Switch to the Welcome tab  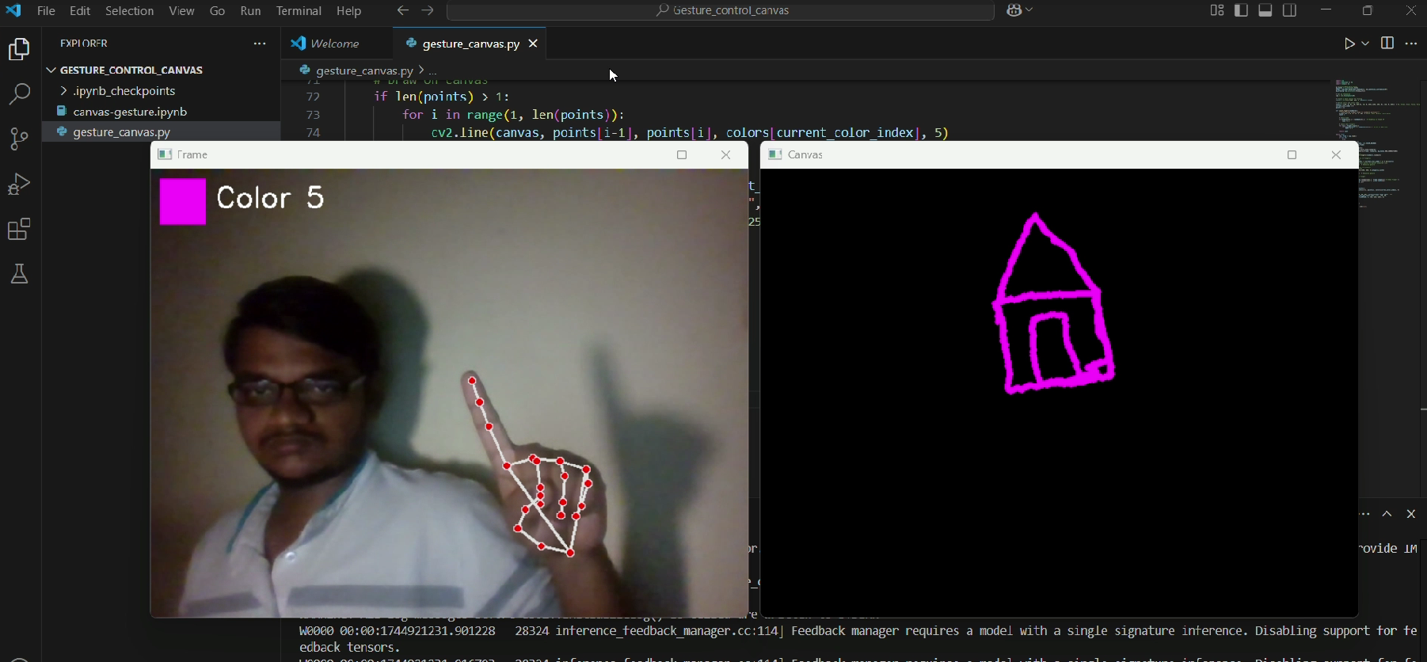(337, 44)
